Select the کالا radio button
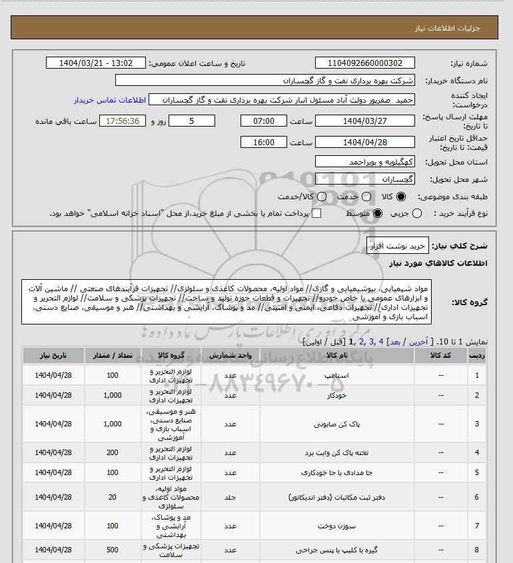Viewport: 513px width, 563px height. tap(401, 197)
